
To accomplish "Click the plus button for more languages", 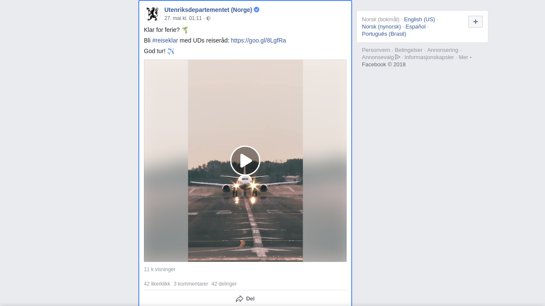I will coord(475,22).
